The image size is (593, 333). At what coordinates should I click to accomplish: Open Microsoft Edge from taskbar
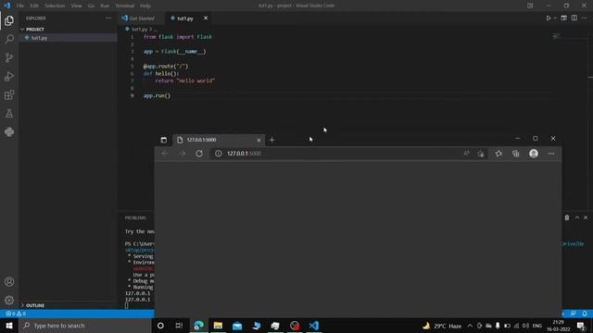pos(198,326)
